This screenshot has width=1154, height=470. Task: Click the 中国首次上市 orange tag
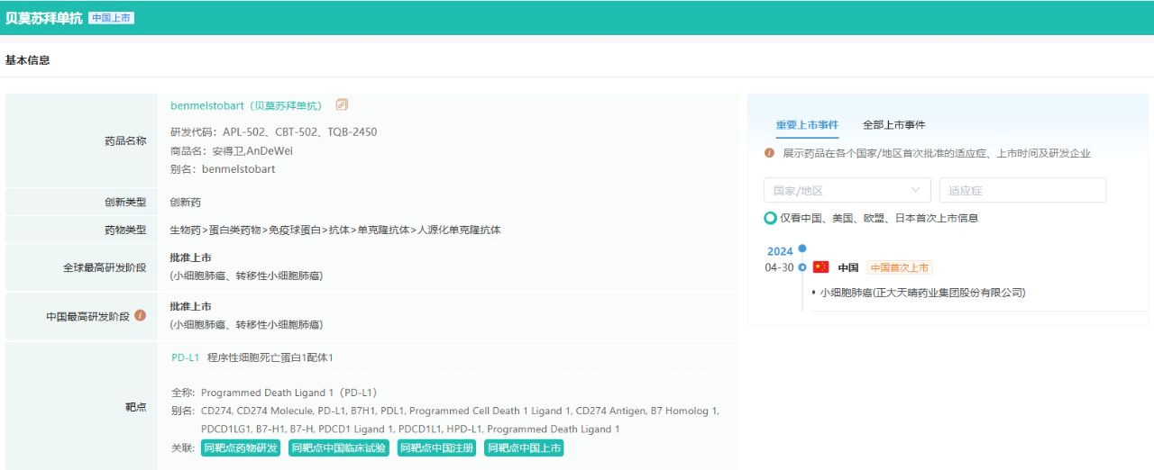click(900, 267)
